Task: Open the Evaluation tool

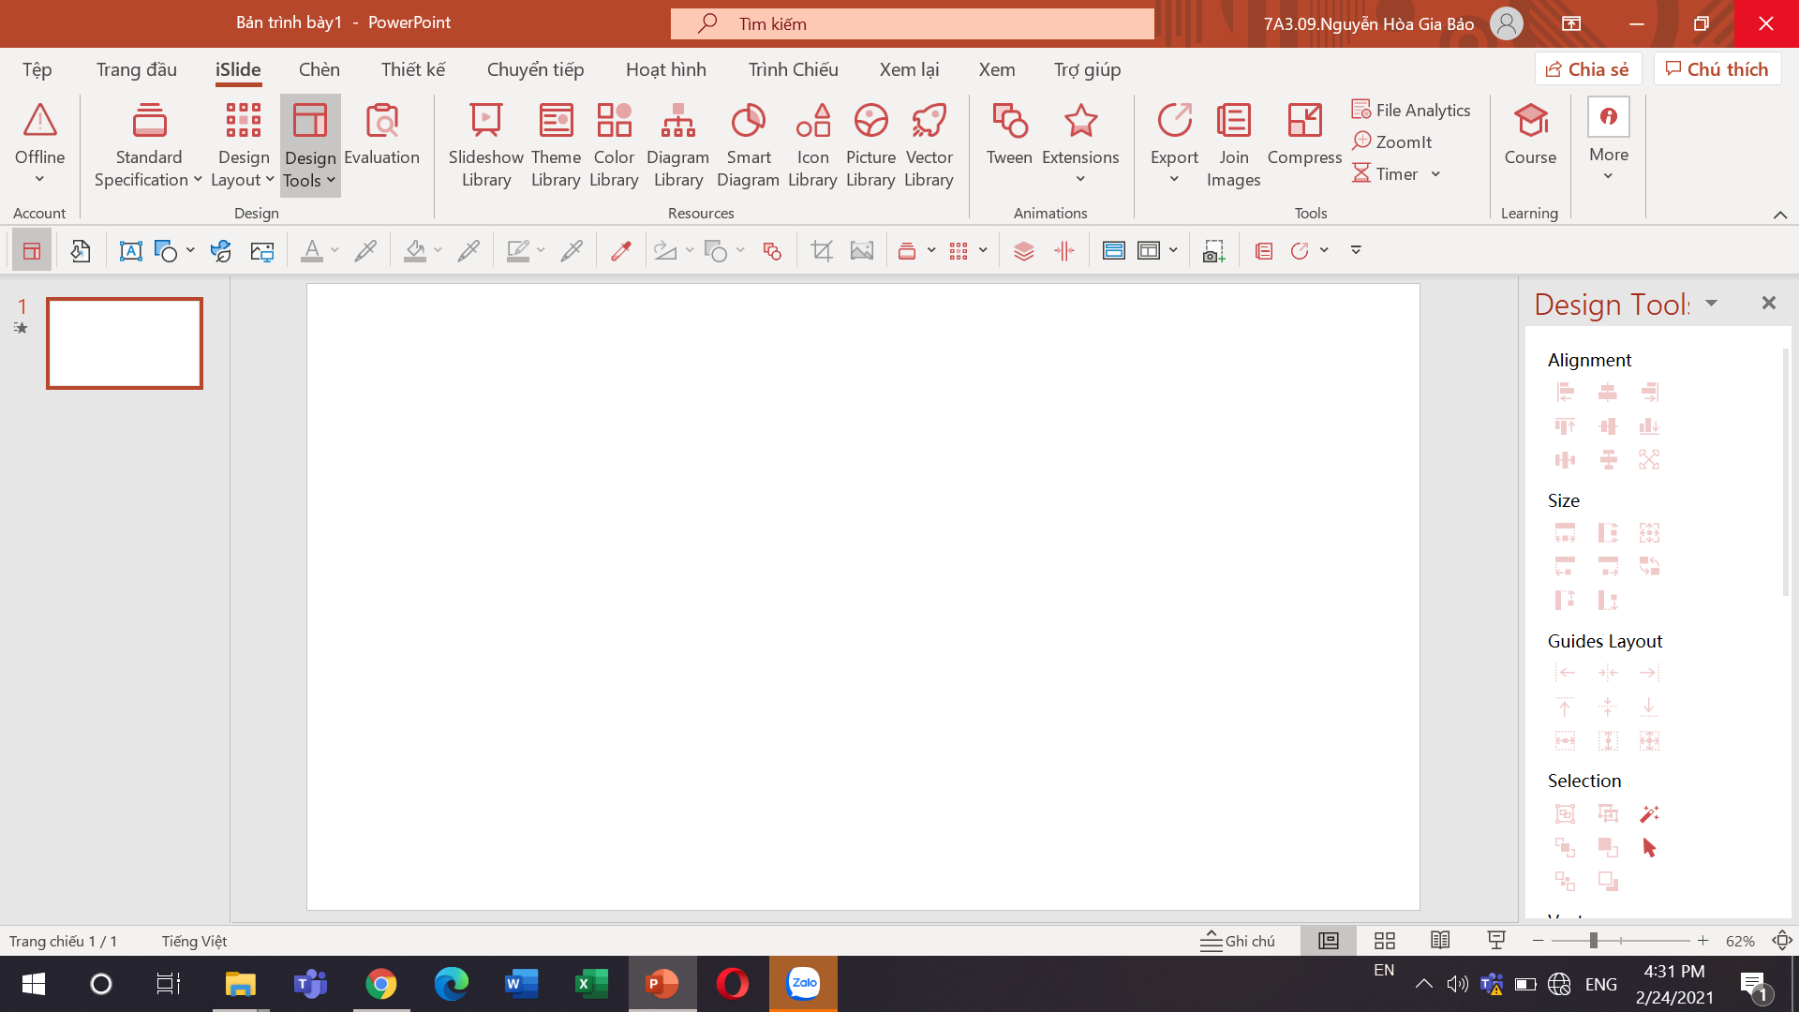Action: 381,136
